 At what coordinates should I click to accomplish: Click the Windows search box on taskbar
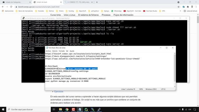point(28,109)
